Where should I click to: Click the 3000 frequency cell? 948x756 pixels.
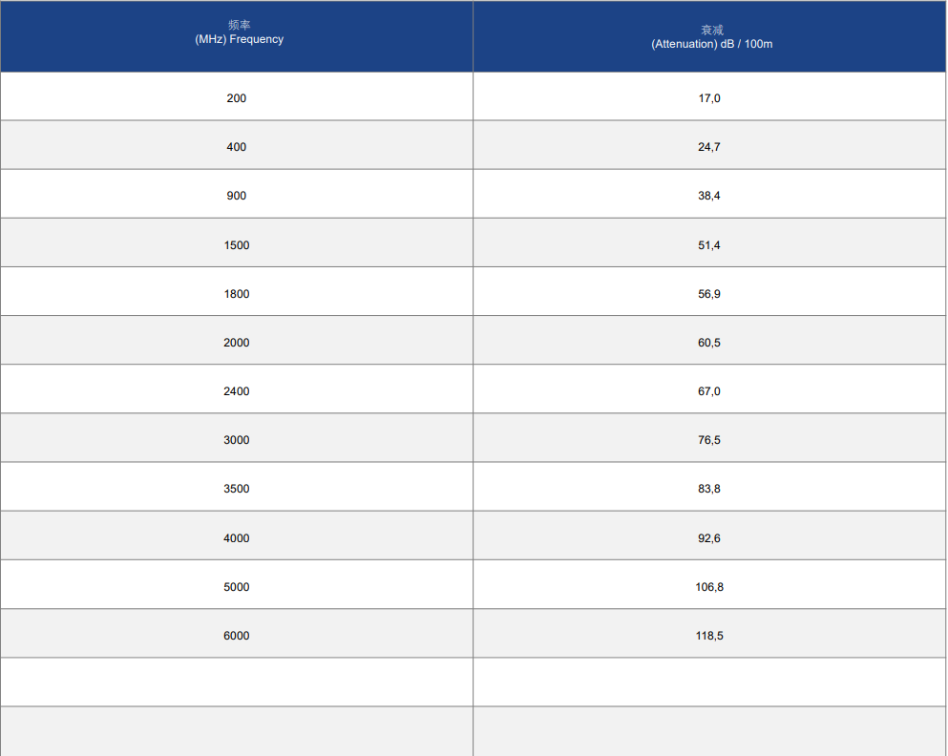(x=237, y=438)
